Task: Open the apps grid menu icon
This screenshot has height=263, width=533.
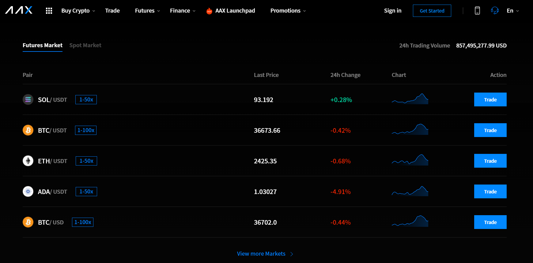Action: tap(49, 11)
